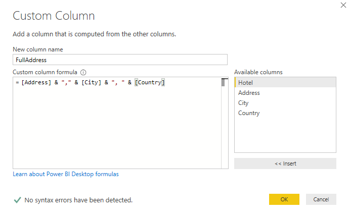Click empty space in the formula editor
The height and width of the screenshot is (218, 349).
(x=116, y=131)
